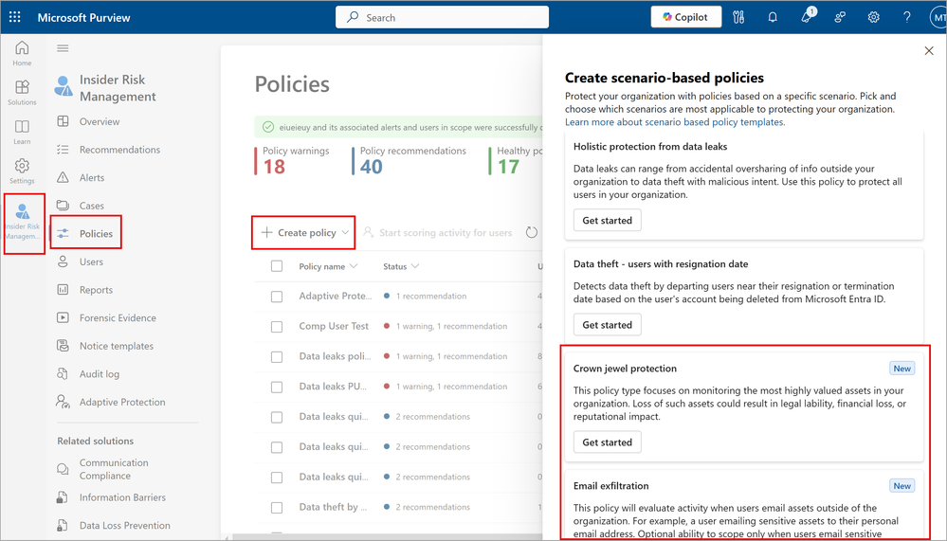
Task: Open the help question mark icon
Action: (906, 17)
